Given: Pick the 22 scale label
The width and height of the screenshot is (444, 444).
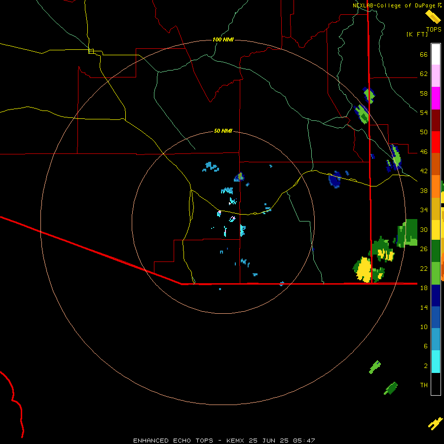Looking at the screenshot, I should point(424,268).
